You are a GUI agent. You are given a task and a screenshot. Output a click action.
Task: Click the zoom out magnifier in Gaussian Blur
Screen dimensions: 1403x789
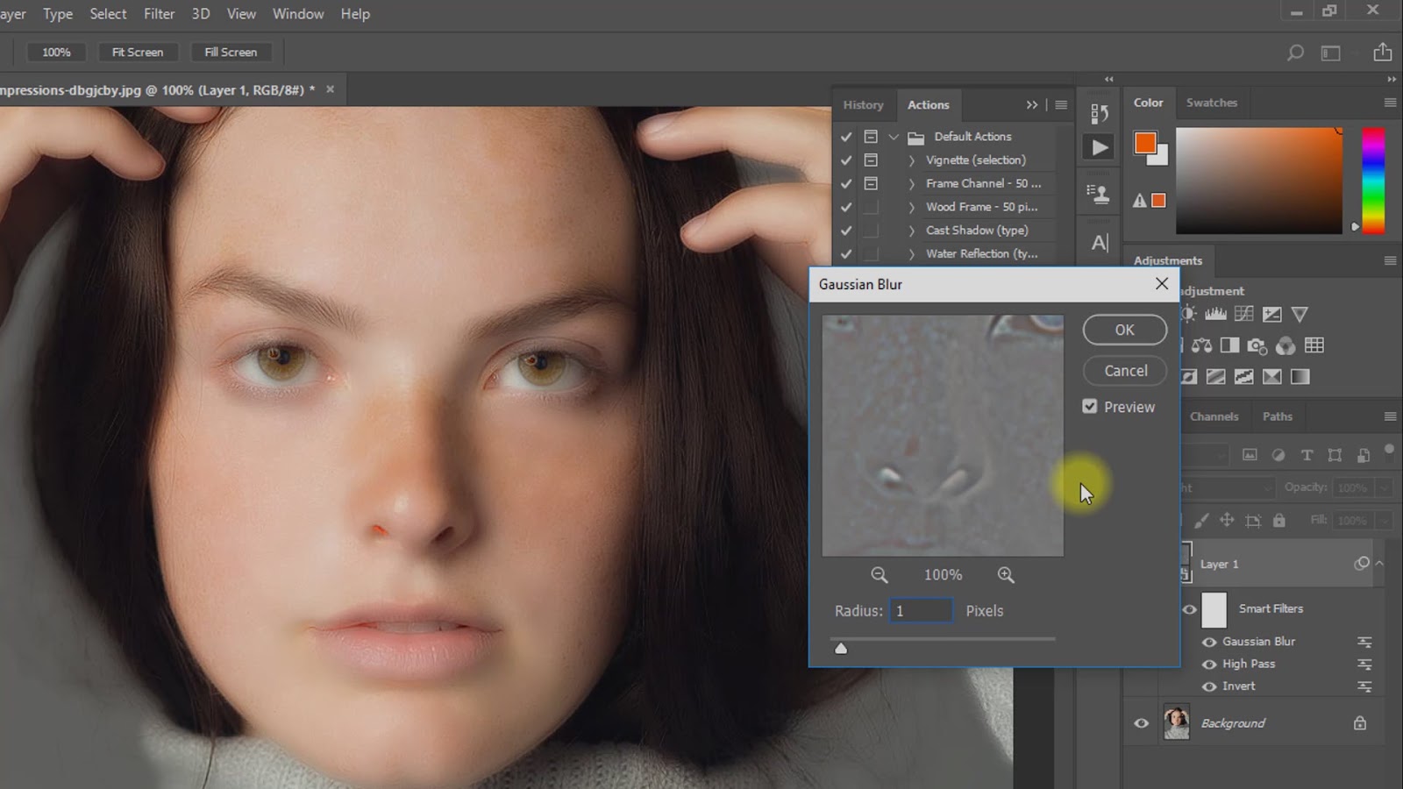879,575
